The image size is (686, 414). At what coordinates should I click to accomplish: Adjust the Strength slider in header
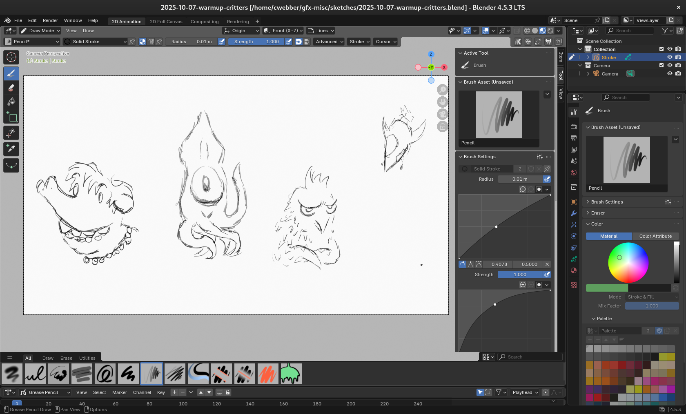[x=256, y=42]
